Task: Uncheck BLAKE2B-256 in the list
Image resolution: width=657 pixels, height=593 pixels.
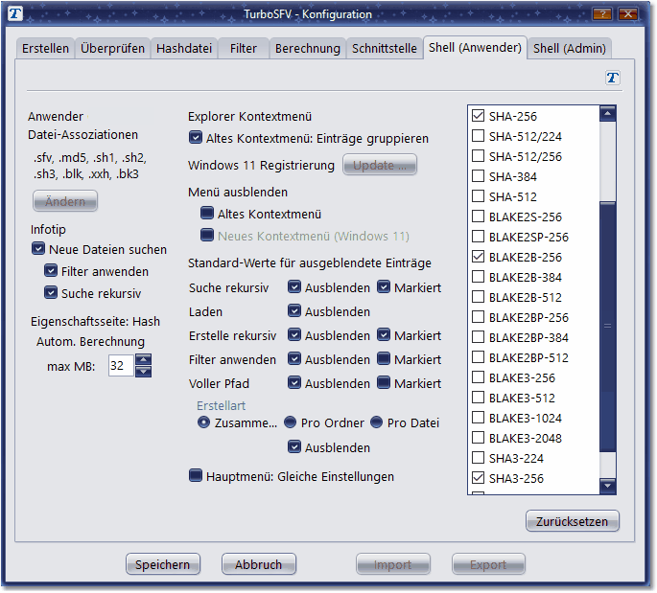Action: pyautogui.click(x=478, y=256)
